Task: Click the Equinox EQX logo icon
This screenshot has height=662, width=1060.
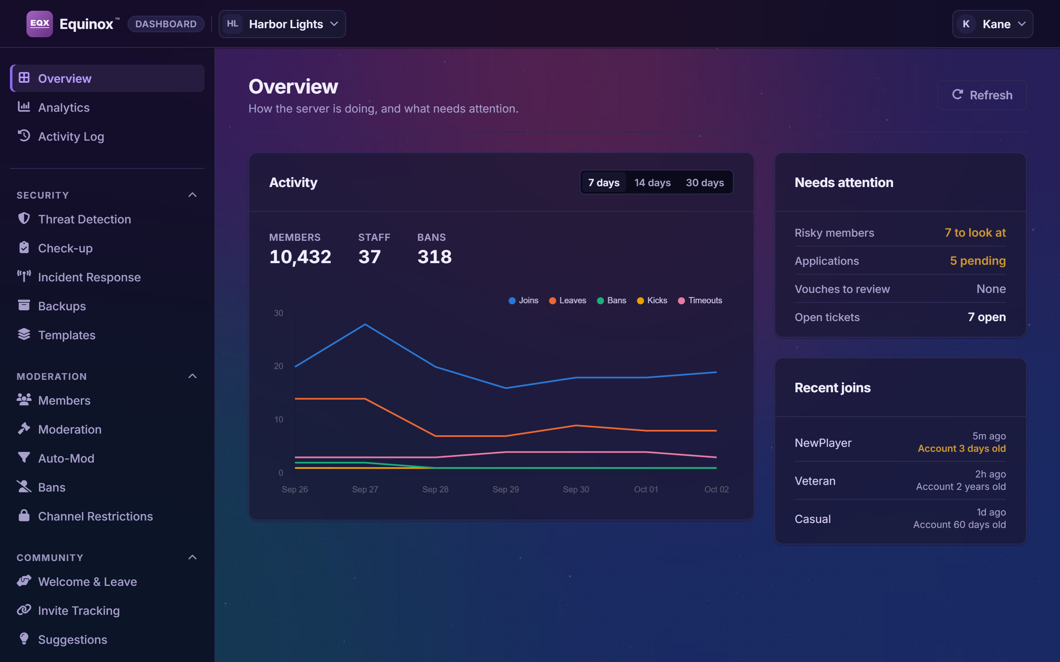Action: [x=39, y=24]
